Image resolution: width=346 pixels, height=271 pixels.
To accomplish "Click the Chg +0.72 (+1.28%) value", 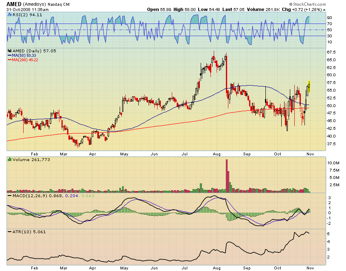I will tap(302, 9).
